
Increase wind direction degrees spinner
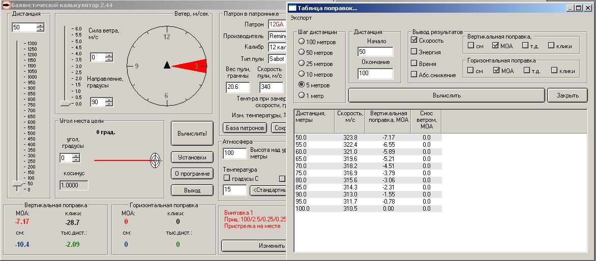pos(109,100)
